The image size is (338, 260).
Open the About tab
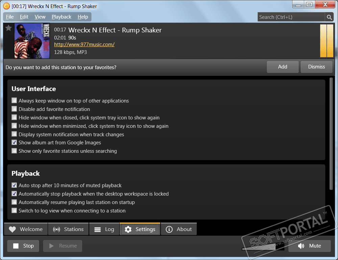179,229
